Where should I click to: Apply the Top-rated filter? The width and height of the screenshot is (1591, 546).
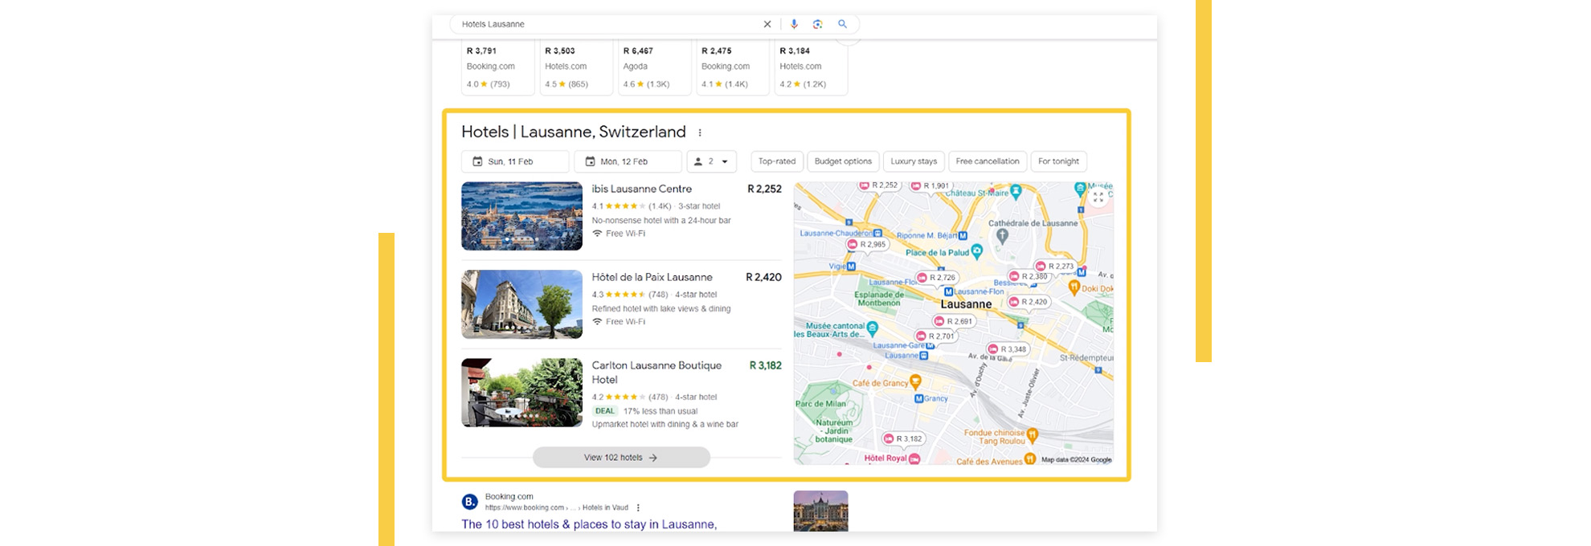point(777,161)
